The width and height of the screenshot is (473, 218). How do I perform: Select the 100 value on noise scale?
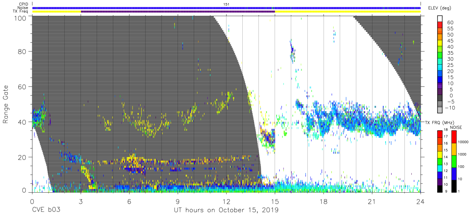click(x=461, y=167)
